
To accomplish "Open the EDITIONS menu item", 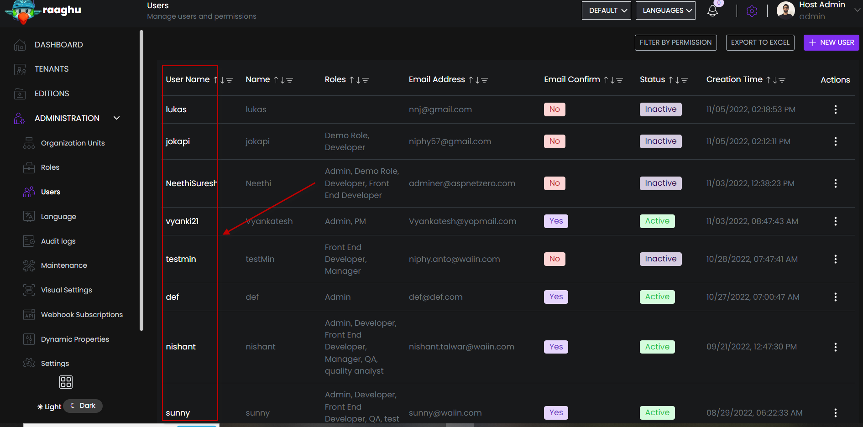I will pyautogui.click(x=52, y=93).
